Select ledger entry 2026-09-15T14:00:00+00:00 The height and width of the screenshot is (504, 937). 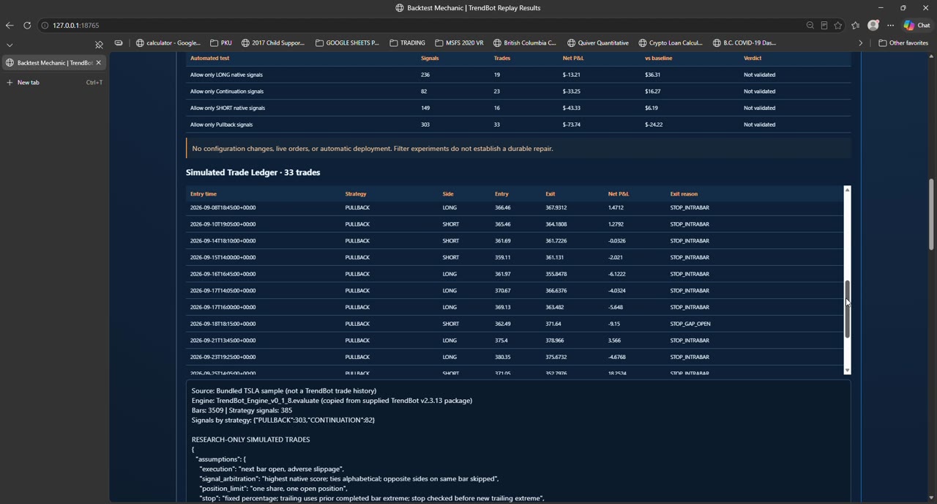(515, 257)
